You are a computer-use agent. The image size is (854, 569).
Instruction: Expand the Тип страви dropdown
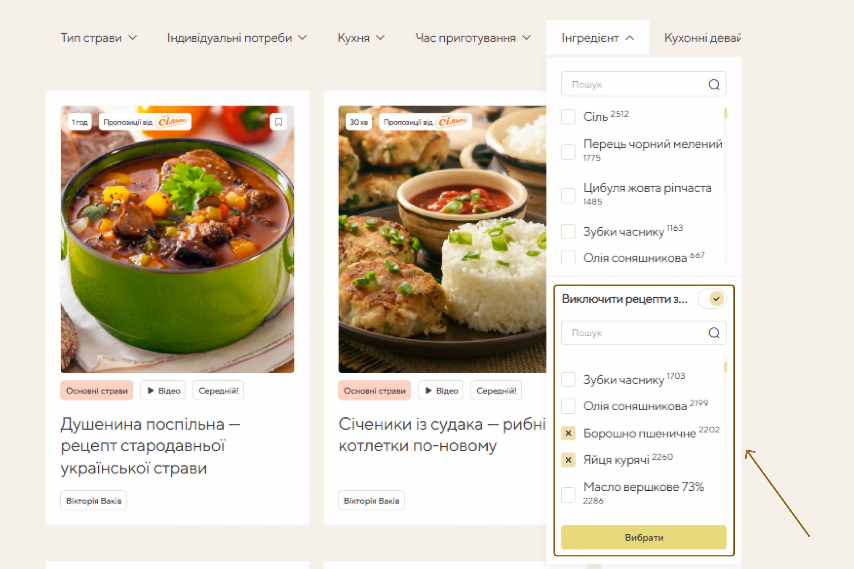[98, 38]
